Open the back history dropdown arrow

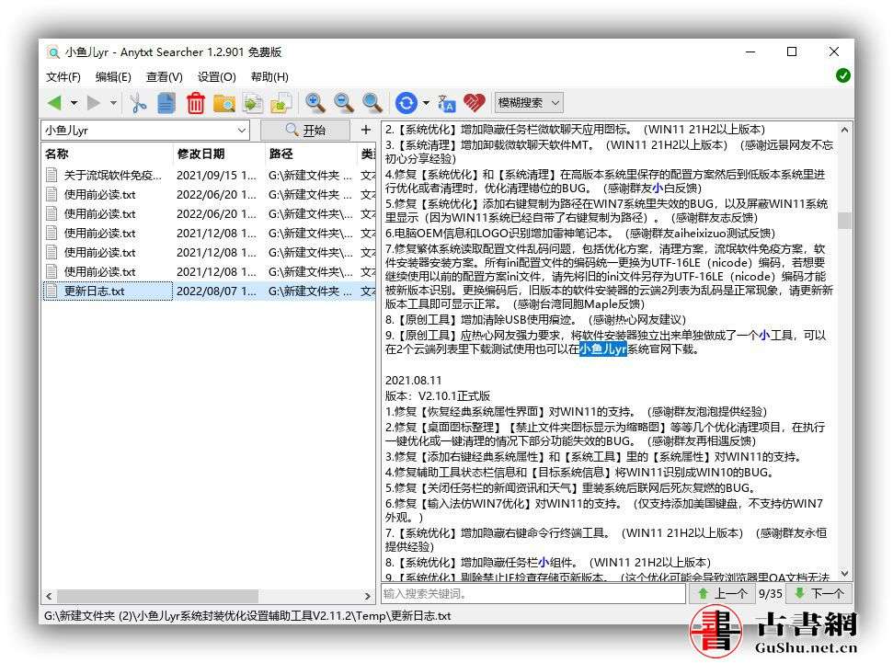74,103
